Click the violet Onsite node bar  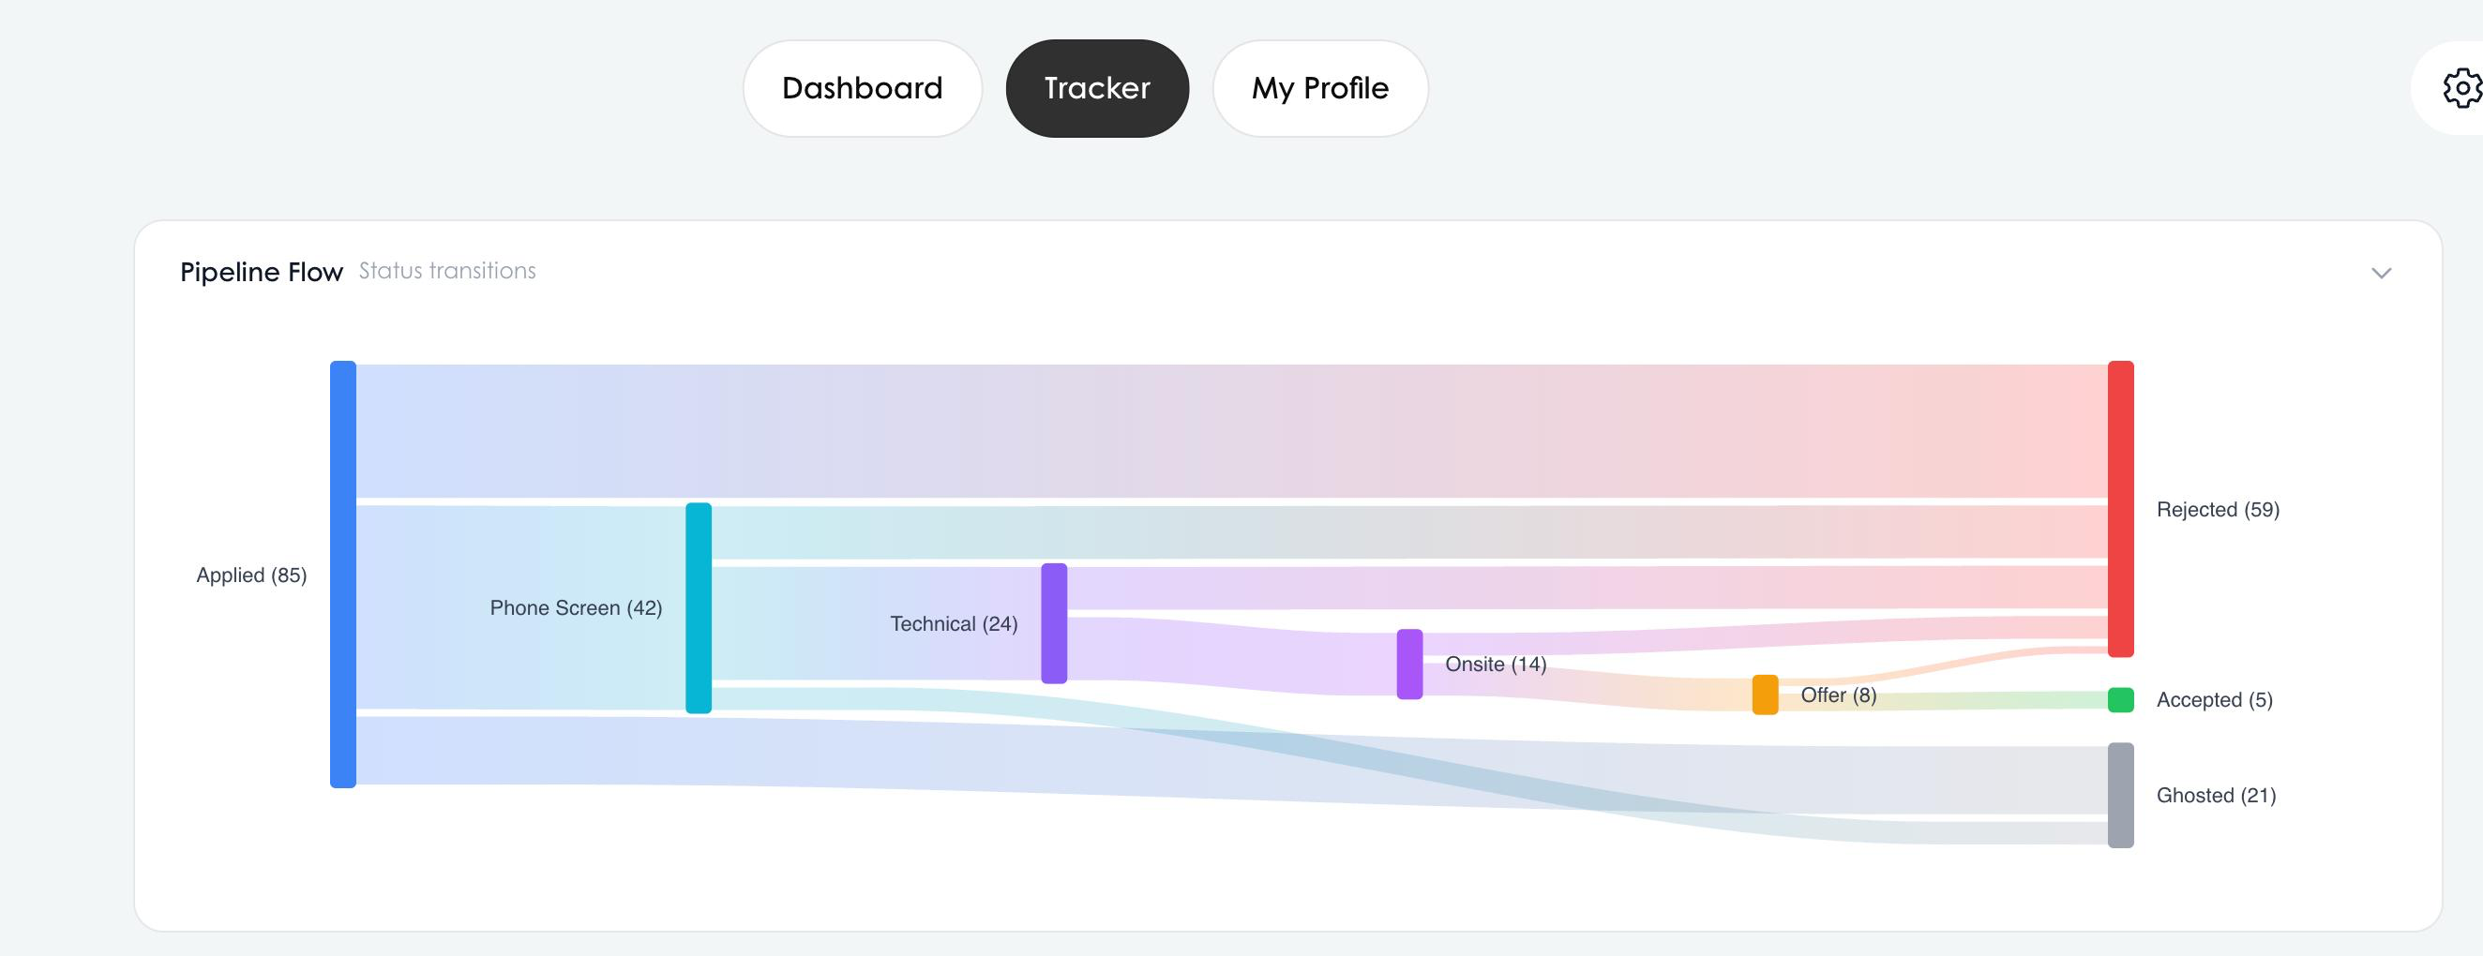(1410, 665)
